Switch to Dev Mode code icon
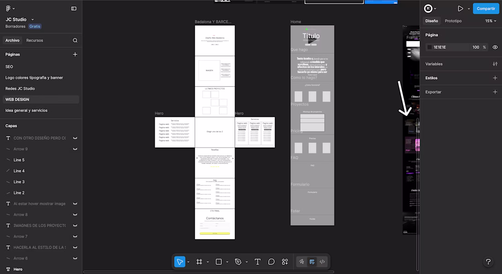This screenshot has width=502, height=274. coord(322,262)
